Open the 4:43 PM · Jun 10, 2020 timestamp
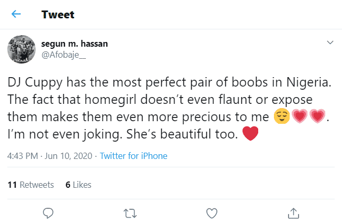The width and height of the screenshot is (342, 224). [50, 156]
